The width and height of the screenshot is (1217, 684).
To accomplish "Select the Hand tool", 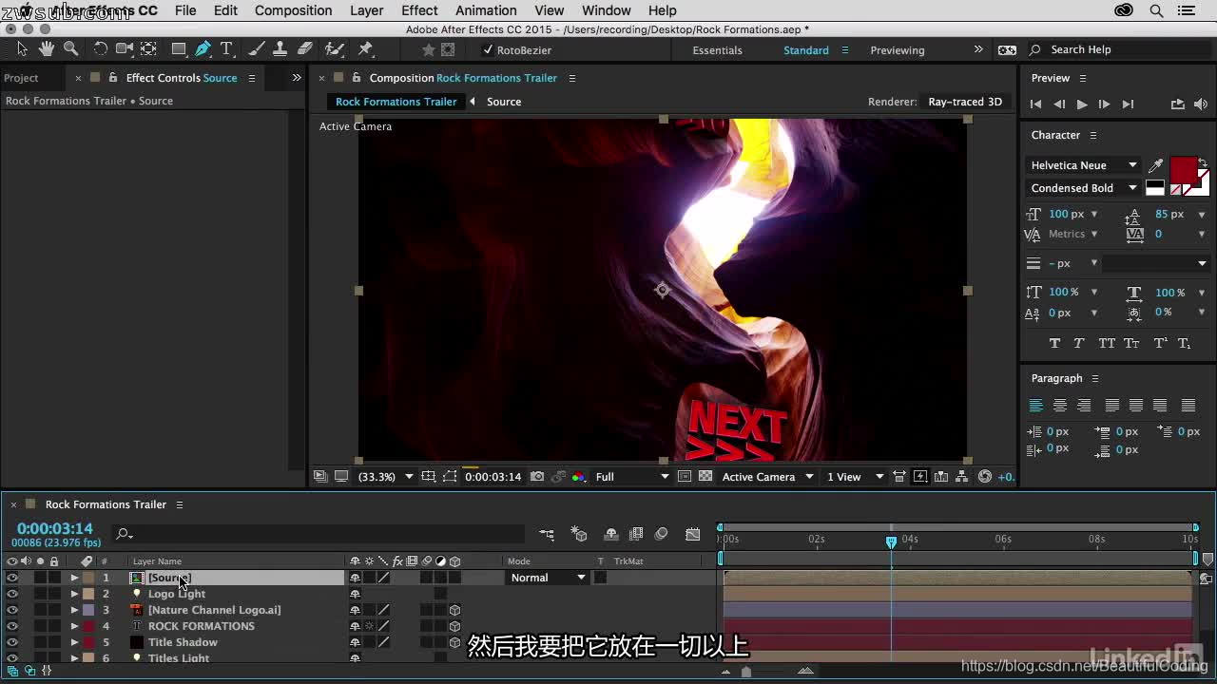I will coord(46,48).
